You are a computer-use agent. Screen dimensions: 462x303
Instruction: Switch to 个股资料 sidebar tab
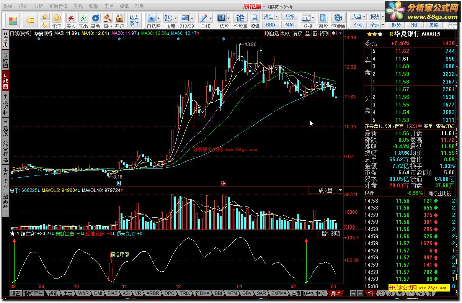point(5,104)
